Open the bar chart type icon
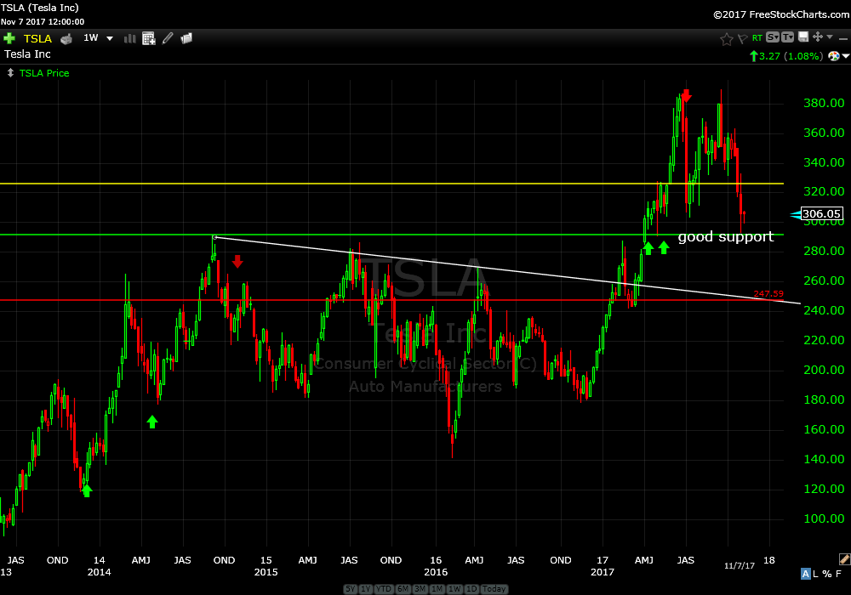 [x=130, y=38]
